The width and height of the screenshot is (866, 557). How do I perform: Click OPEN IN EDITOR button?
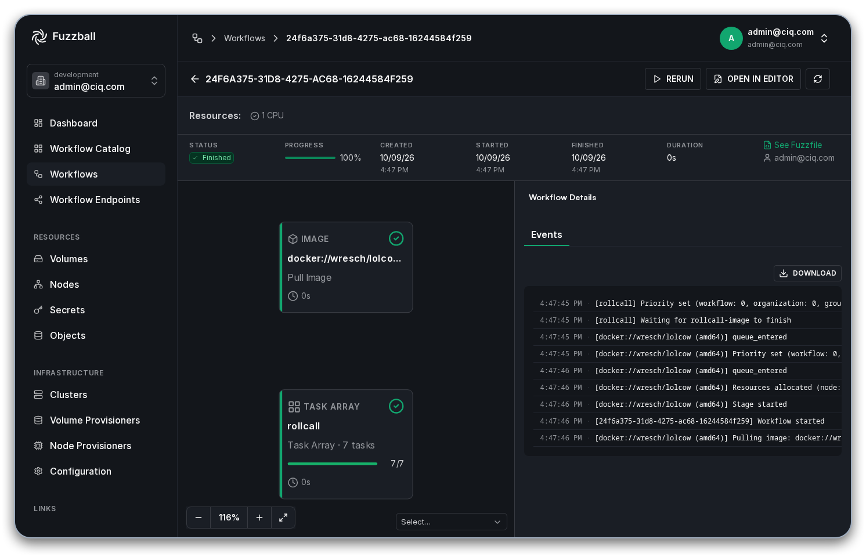tap(753, 79)
